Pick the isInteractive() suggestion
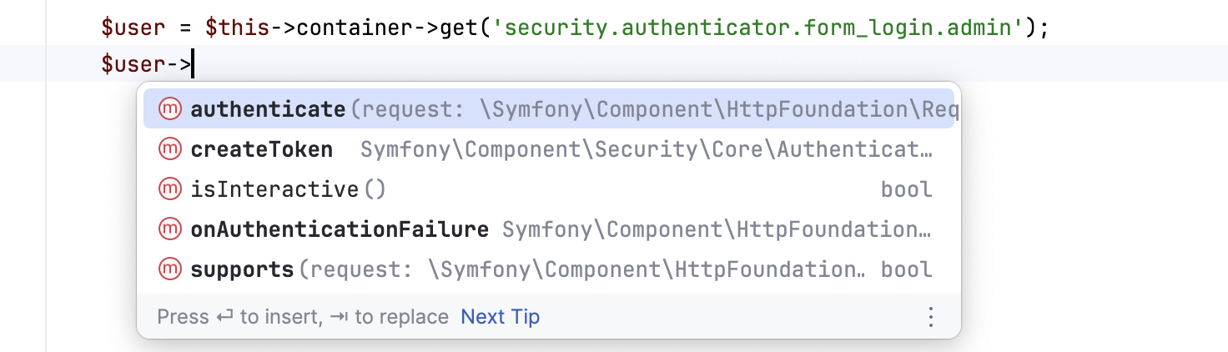This screenshot has width=1228, height=352. coord(288,189)
